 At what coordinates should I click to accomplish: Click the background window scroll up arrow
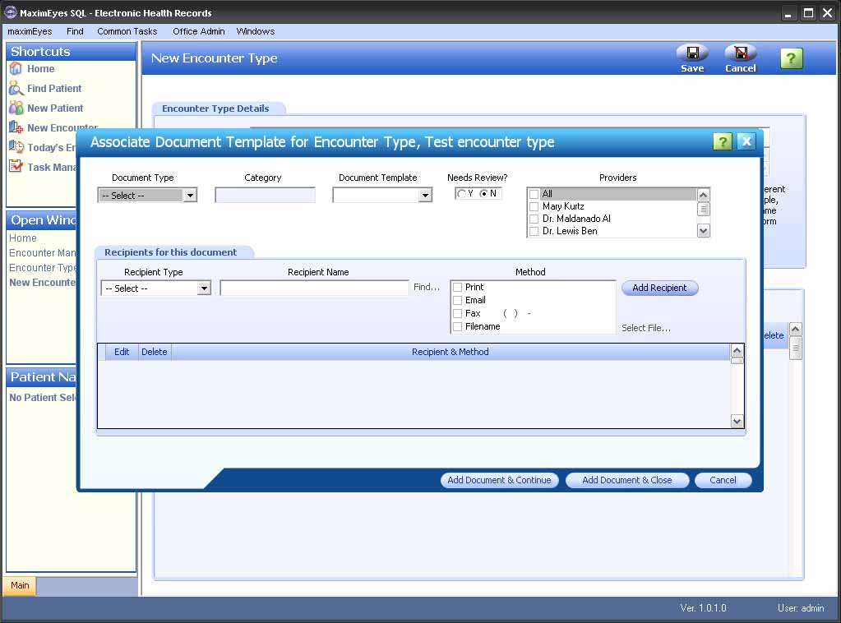point(796,330)
